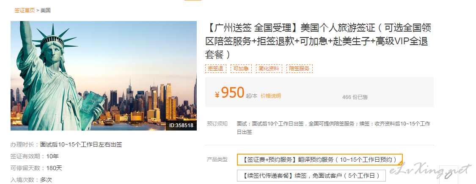The image size is (476, 184).
Task: Click the orange checkmark on the selected product type
Action: (x=400, y=163)
